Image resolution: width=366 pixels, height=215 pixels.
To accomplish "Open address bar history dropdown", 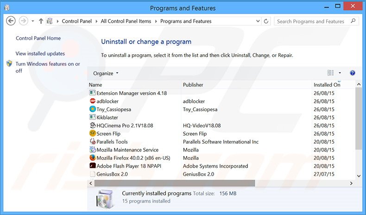I will 257,21.
